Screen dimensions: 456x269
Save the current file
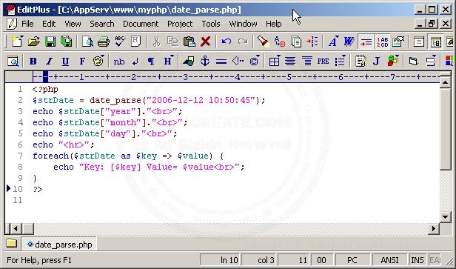(x=50, y=41)
